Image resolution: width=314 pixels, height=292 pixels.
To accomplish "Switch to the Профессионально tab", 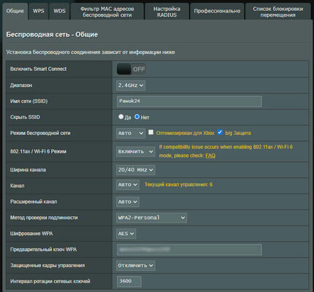I will pos(217,11).
